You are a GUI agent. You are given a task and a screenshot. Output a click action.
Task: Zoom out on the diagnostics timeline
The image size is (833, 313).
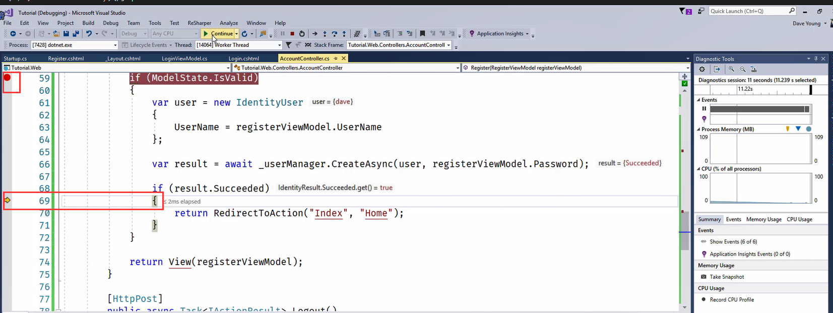coord(743,70)
